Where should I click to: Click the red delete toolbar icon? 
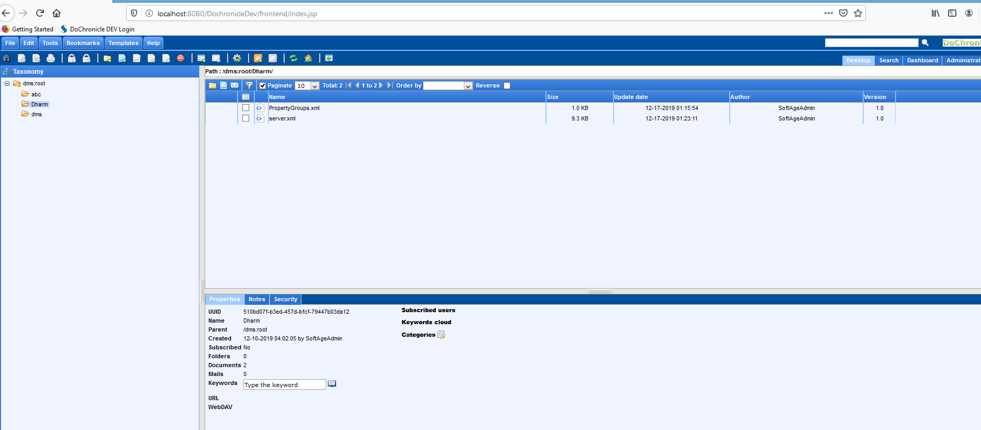[181, 58]
